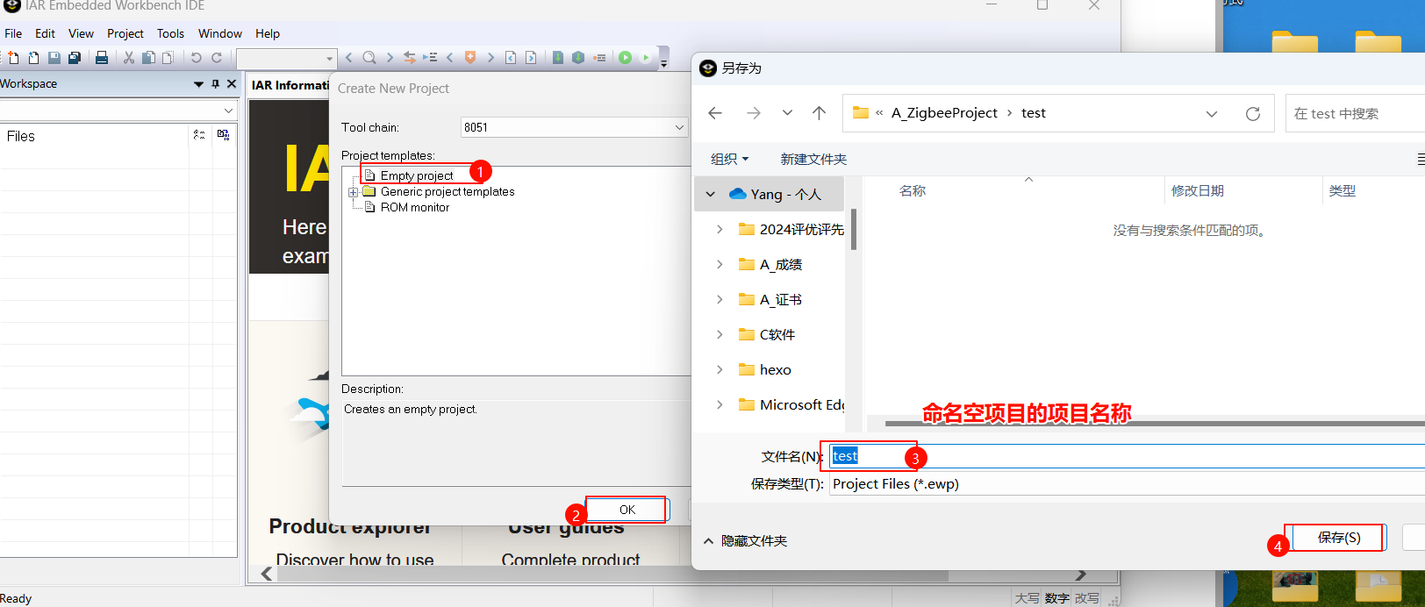Click 新建文件夹 button
This screenshot has height=607, width=1425.
(813, 160)
